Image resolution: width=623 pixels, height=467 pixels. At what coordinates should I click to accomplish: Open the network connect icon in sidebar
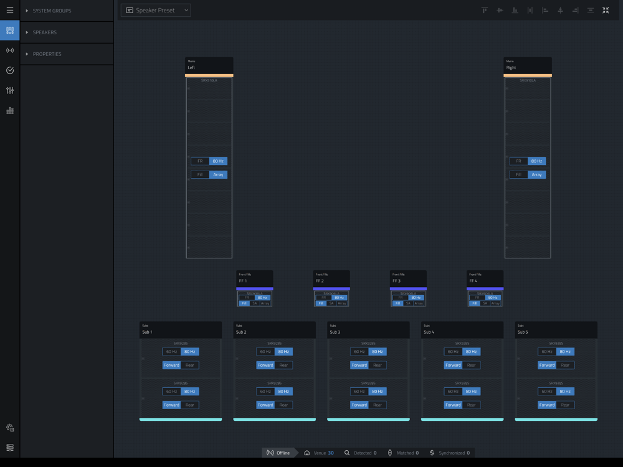pyautogui.click(x=10, y=50)
